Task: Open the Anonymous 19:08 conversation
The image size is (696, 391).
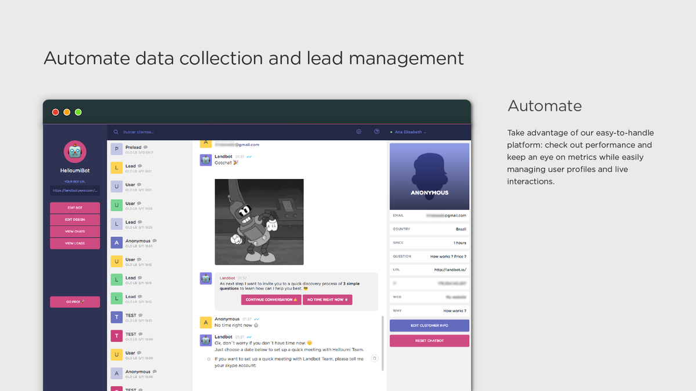Action: [150, 374]
